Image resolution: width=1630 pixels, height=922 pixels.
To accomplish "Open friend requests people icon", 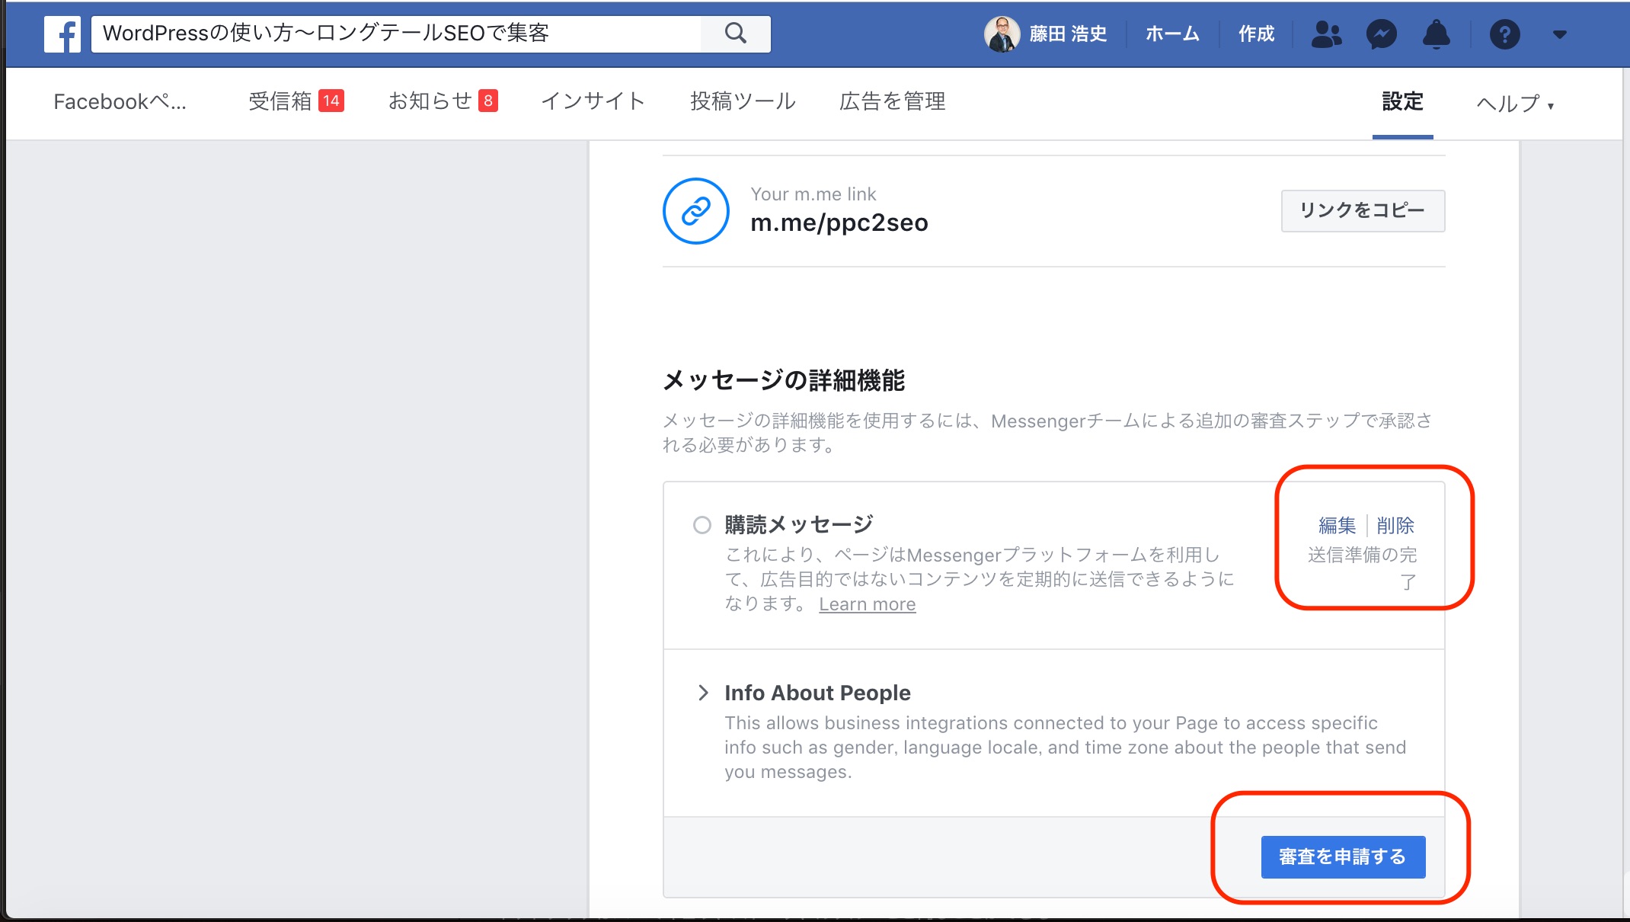I will pyautogui.click(x=1326, y=34).
